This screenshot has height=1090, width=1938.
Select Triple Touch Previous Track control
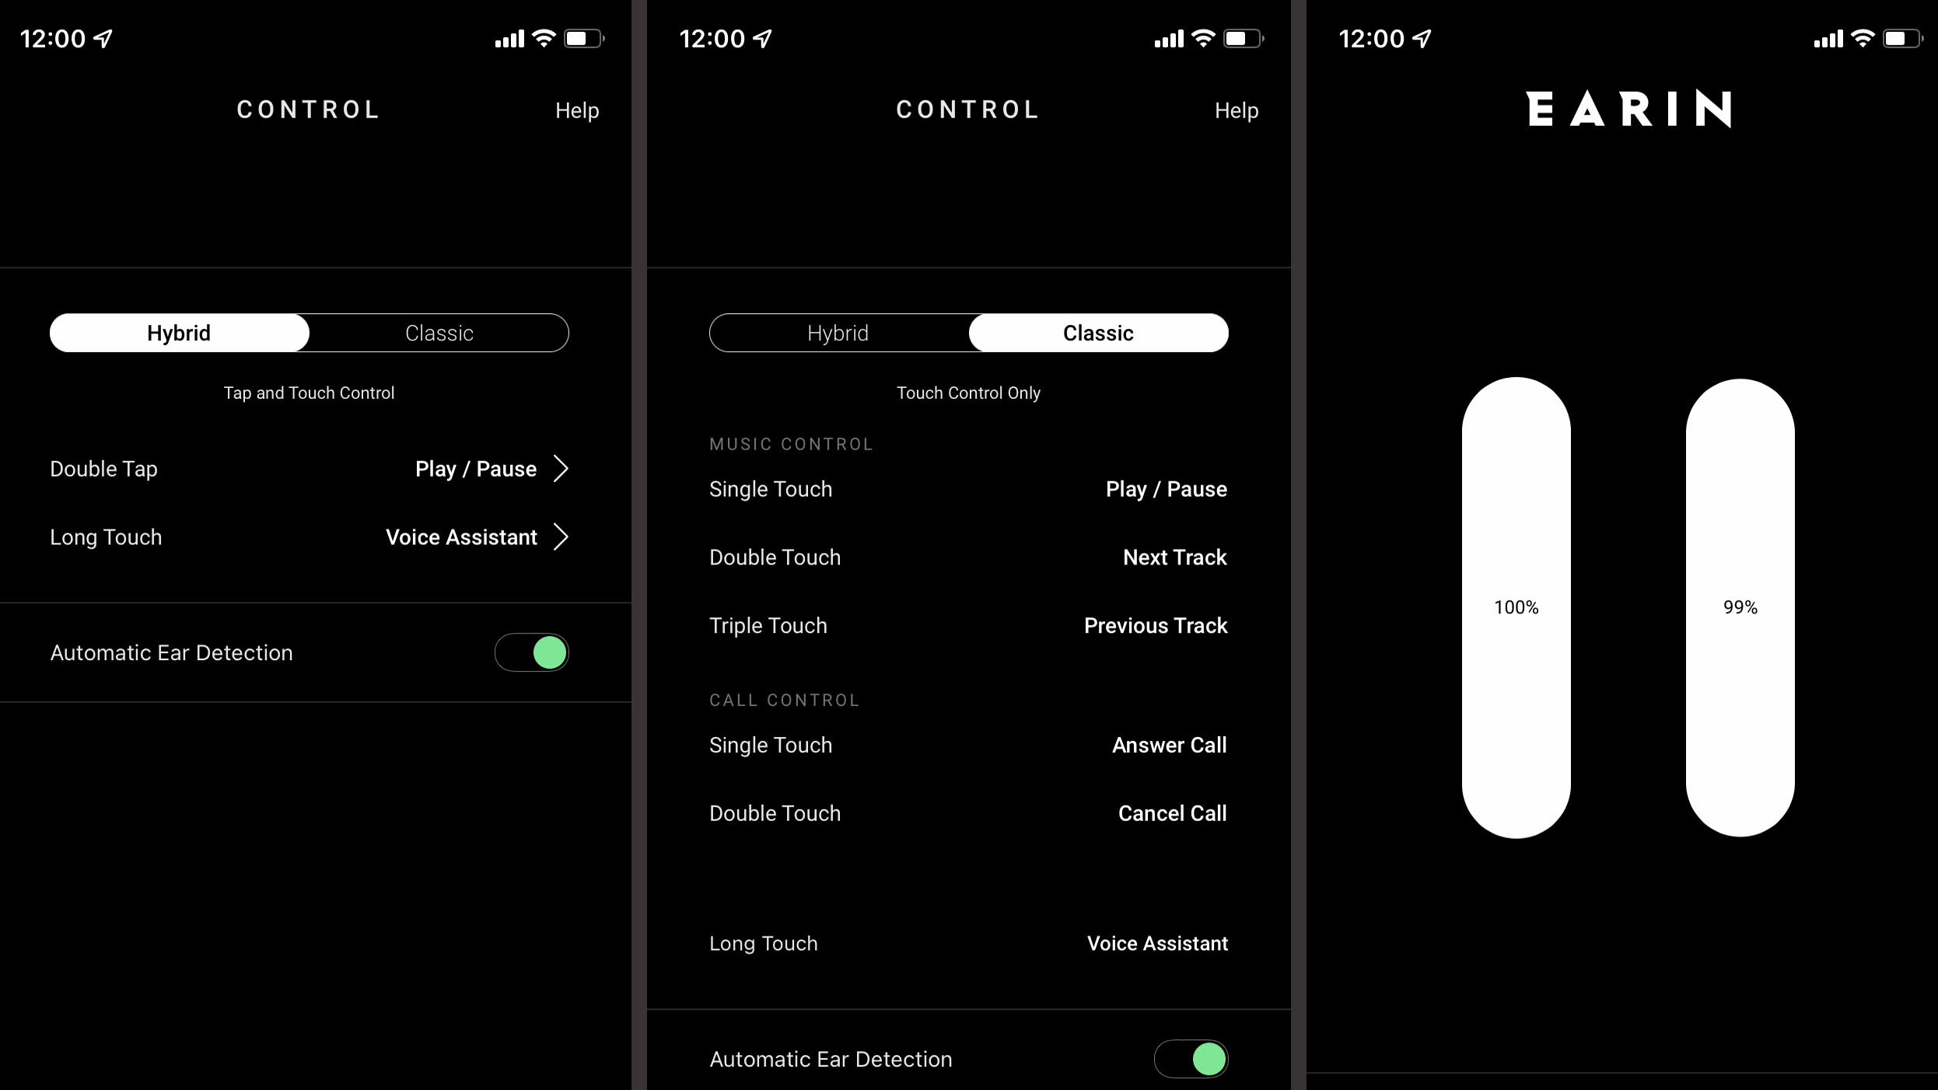(967, 626)
